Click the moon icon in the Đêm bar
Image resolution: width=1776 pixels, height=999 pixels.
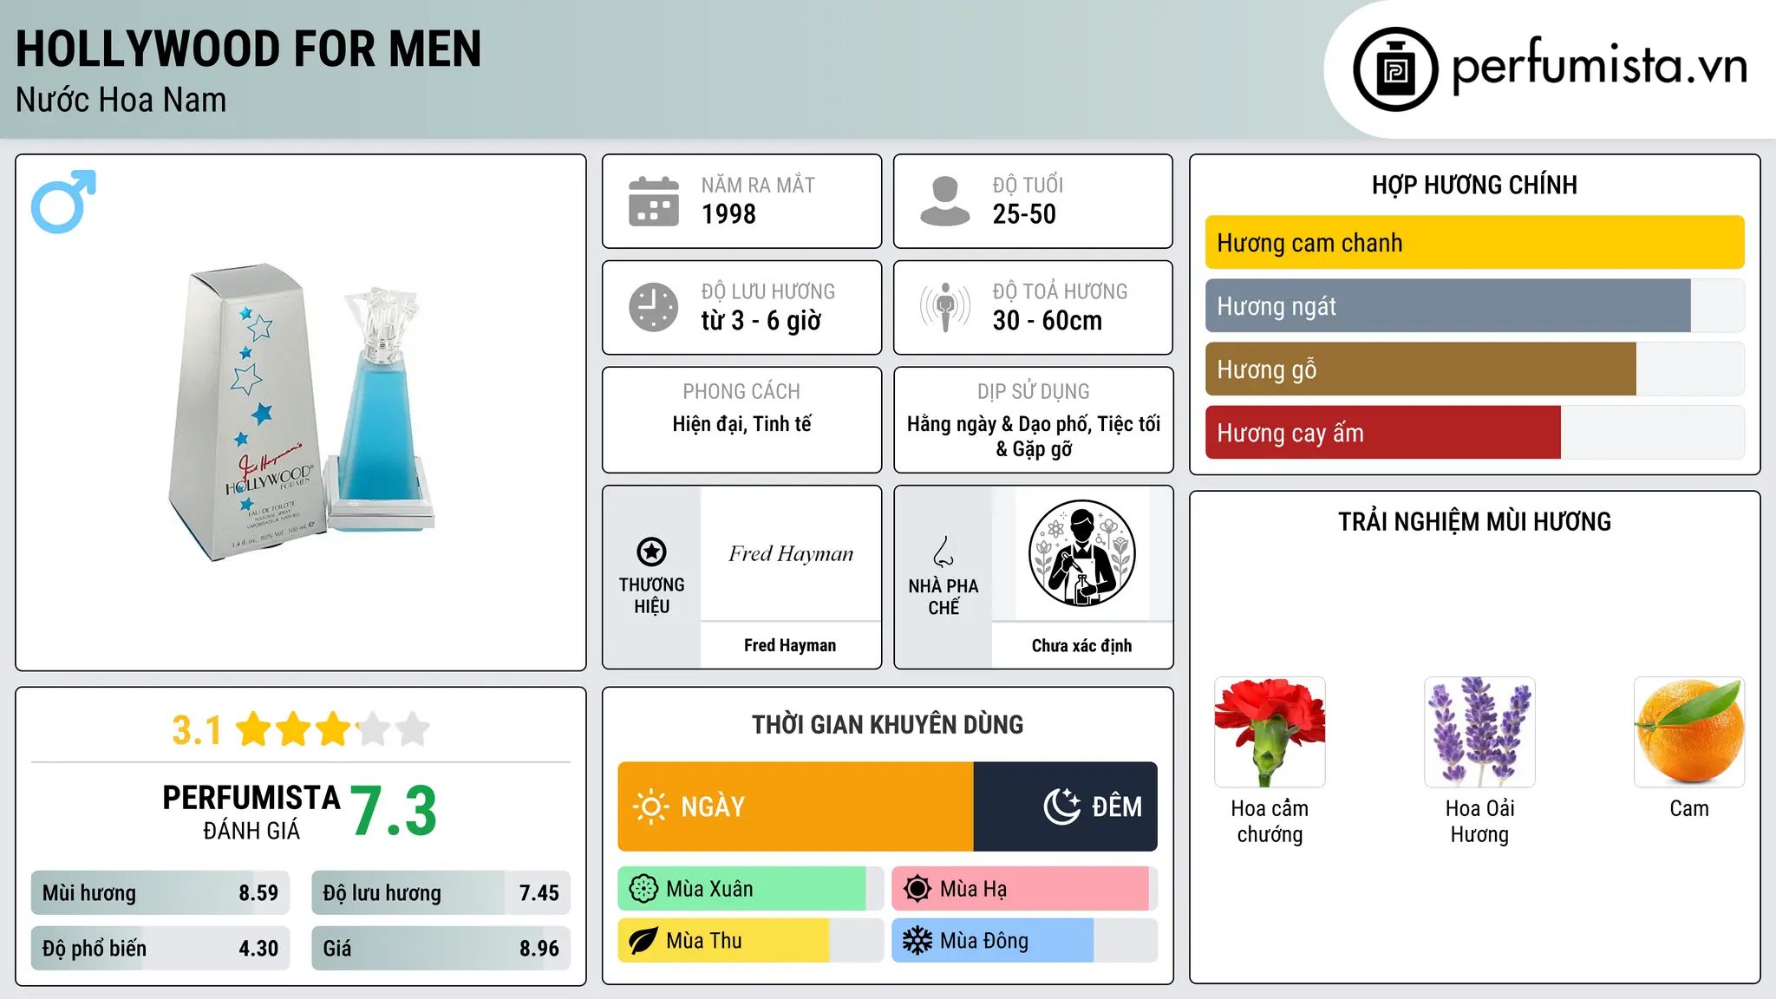coord(1061,806)
